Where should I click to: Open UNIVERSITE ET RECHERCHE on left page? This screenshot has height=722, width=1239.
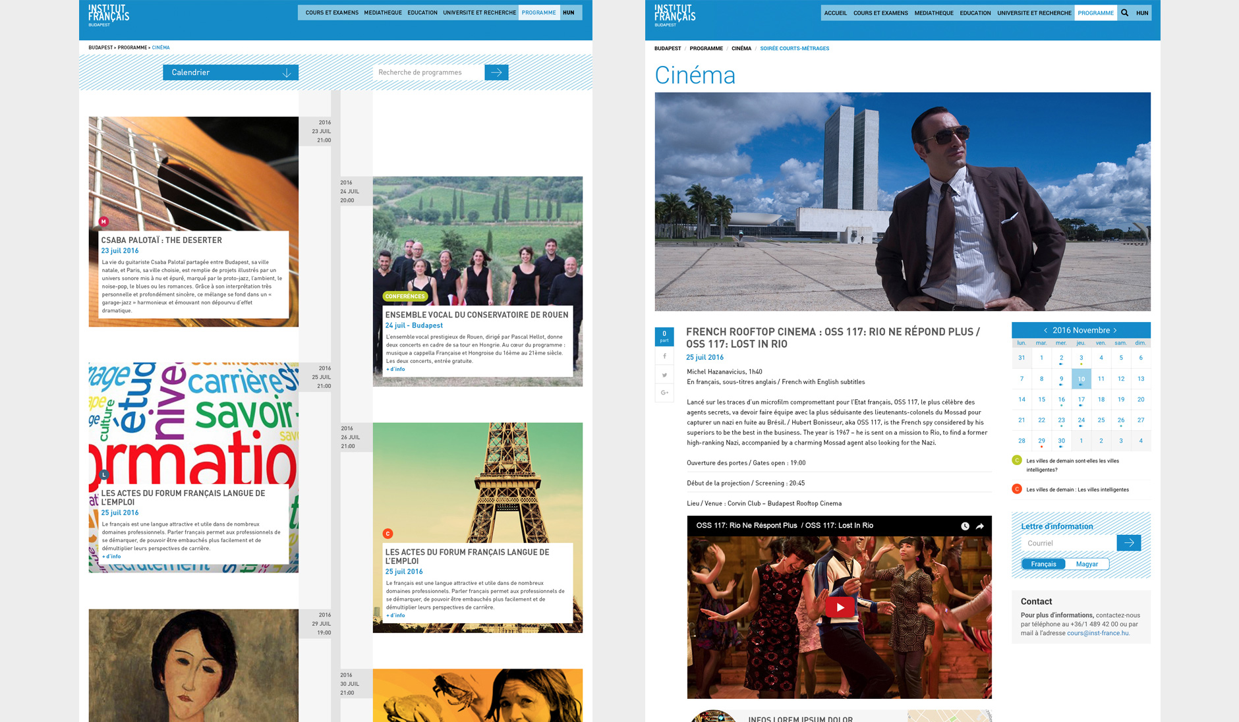(x=479, y=13)
